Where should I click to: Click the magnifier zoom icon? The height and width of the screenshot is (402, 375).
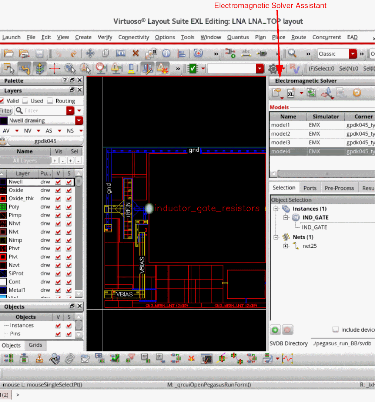pos(292,54)
